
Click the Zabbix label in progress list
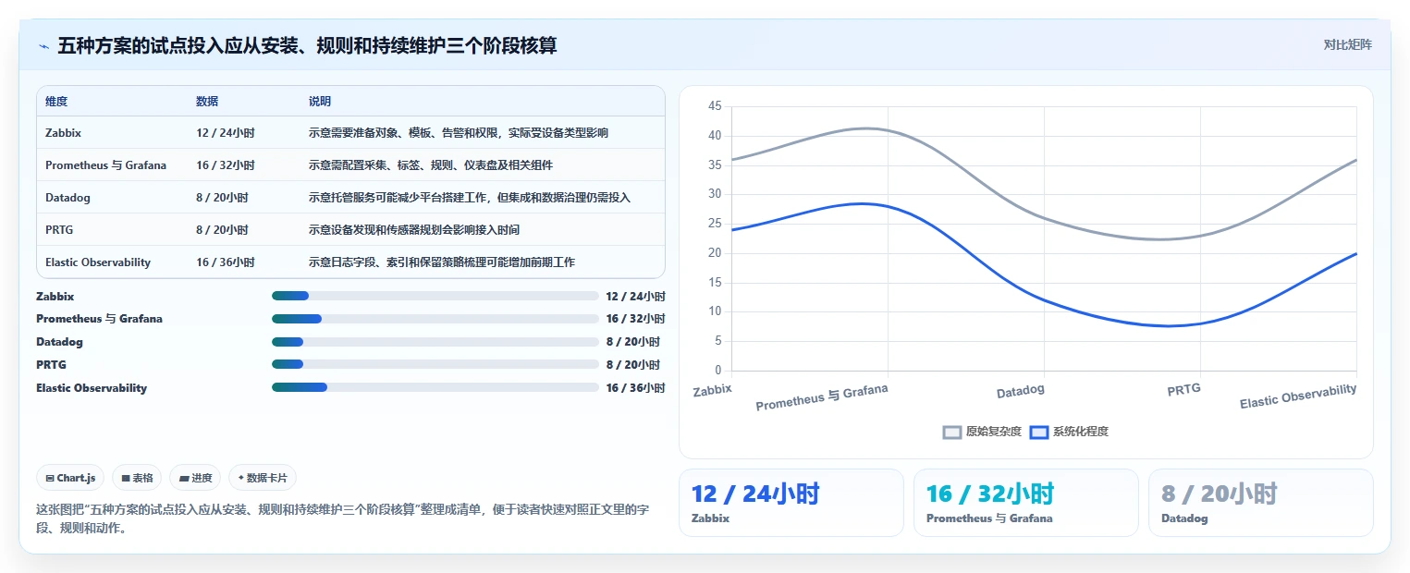pos(55,296)
